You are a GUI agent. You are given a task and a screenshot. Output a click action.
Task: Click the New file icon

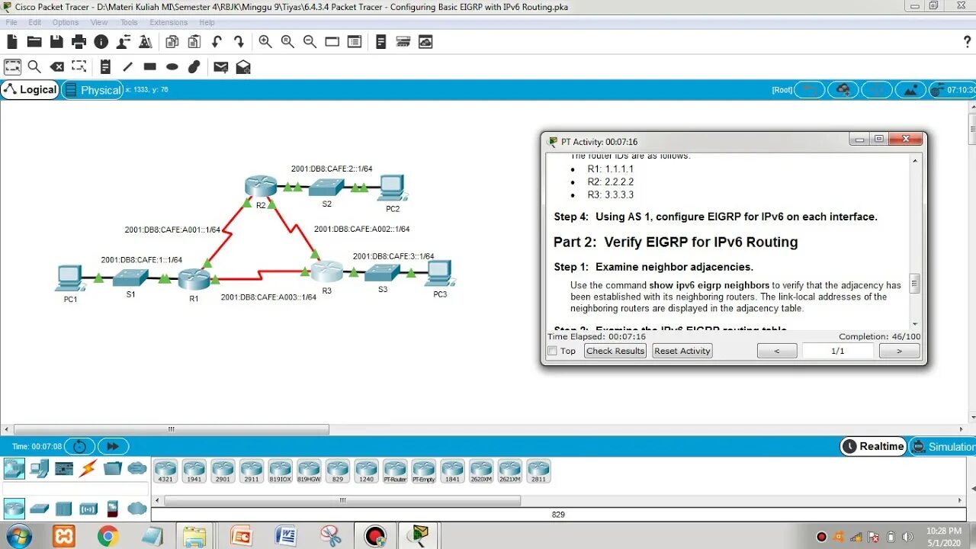pos(12,42)
